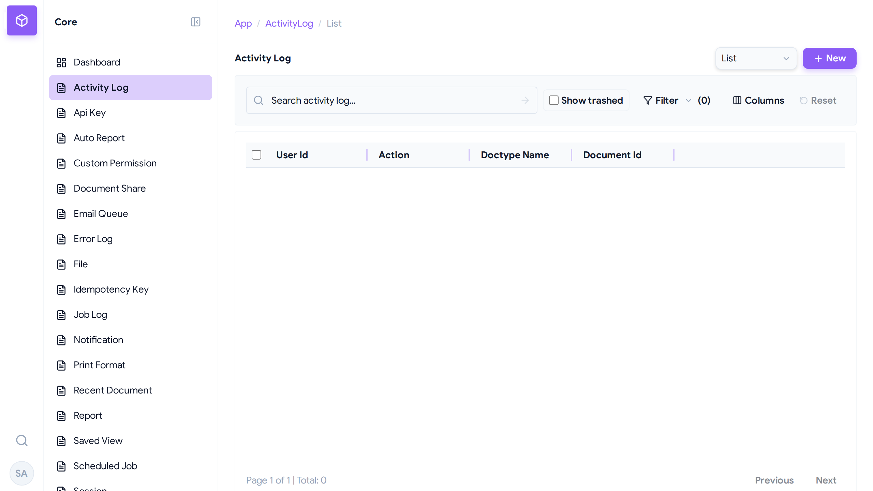Go to Job Log page

tap(131, 315)
